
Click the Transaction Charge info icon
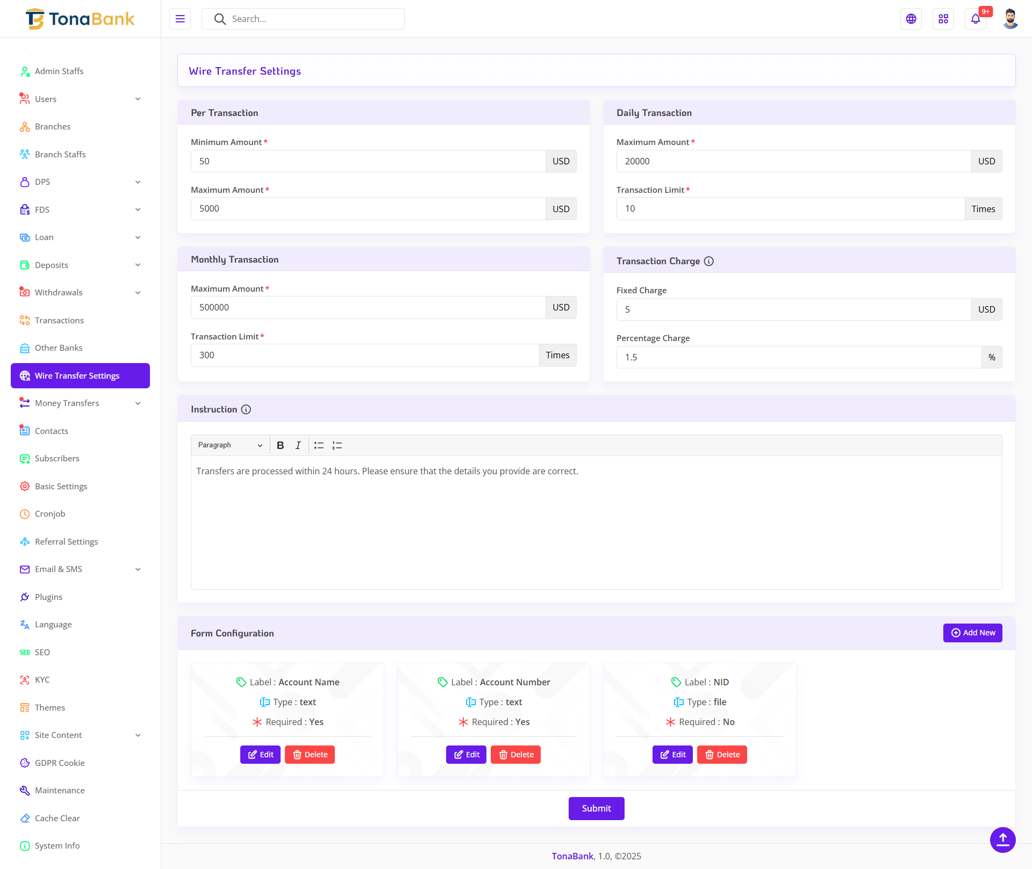click(x=709, y=261)
